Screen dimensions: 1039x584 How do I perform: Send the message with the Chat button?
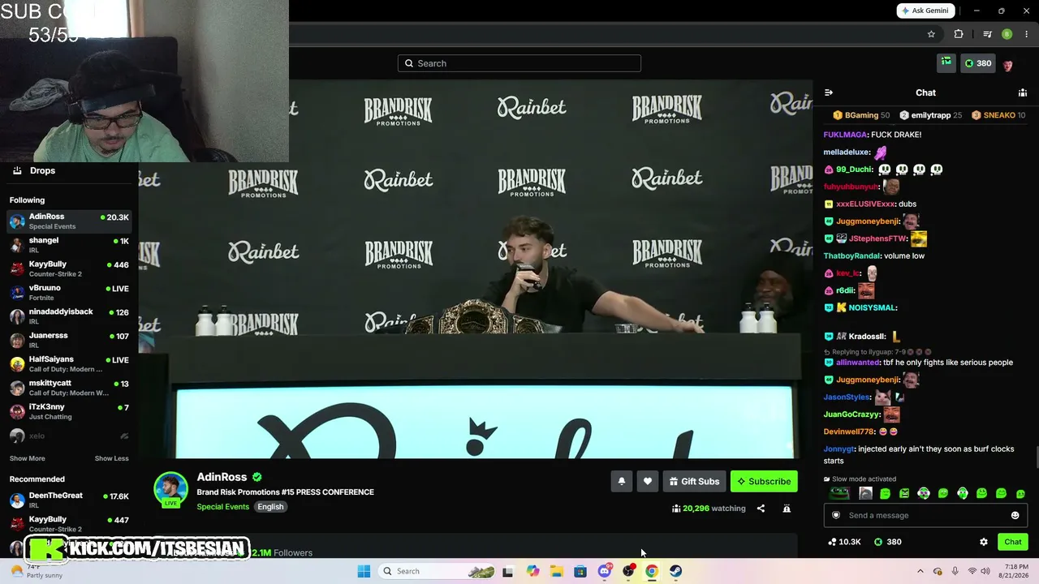click(1013, 542)
